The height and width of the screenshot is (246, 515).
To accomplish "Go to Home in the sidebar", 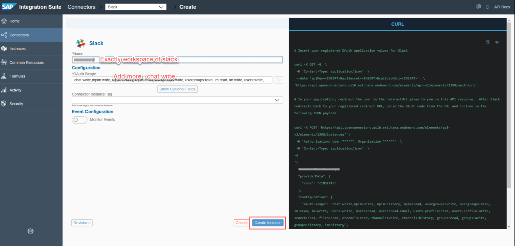I will pyautogui.click(x=14, y=21).
